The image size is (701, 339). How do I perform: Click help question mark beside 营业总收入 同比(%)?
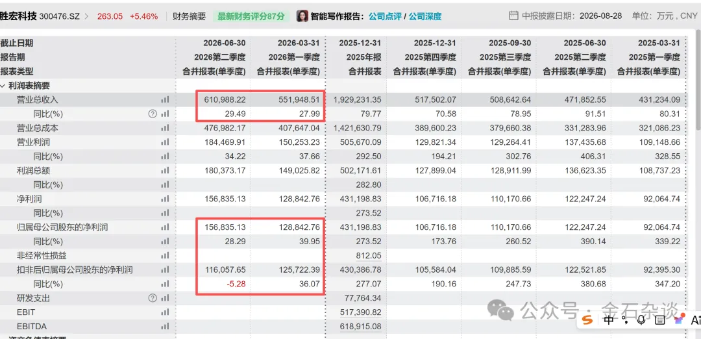click(x=153, y=114)
